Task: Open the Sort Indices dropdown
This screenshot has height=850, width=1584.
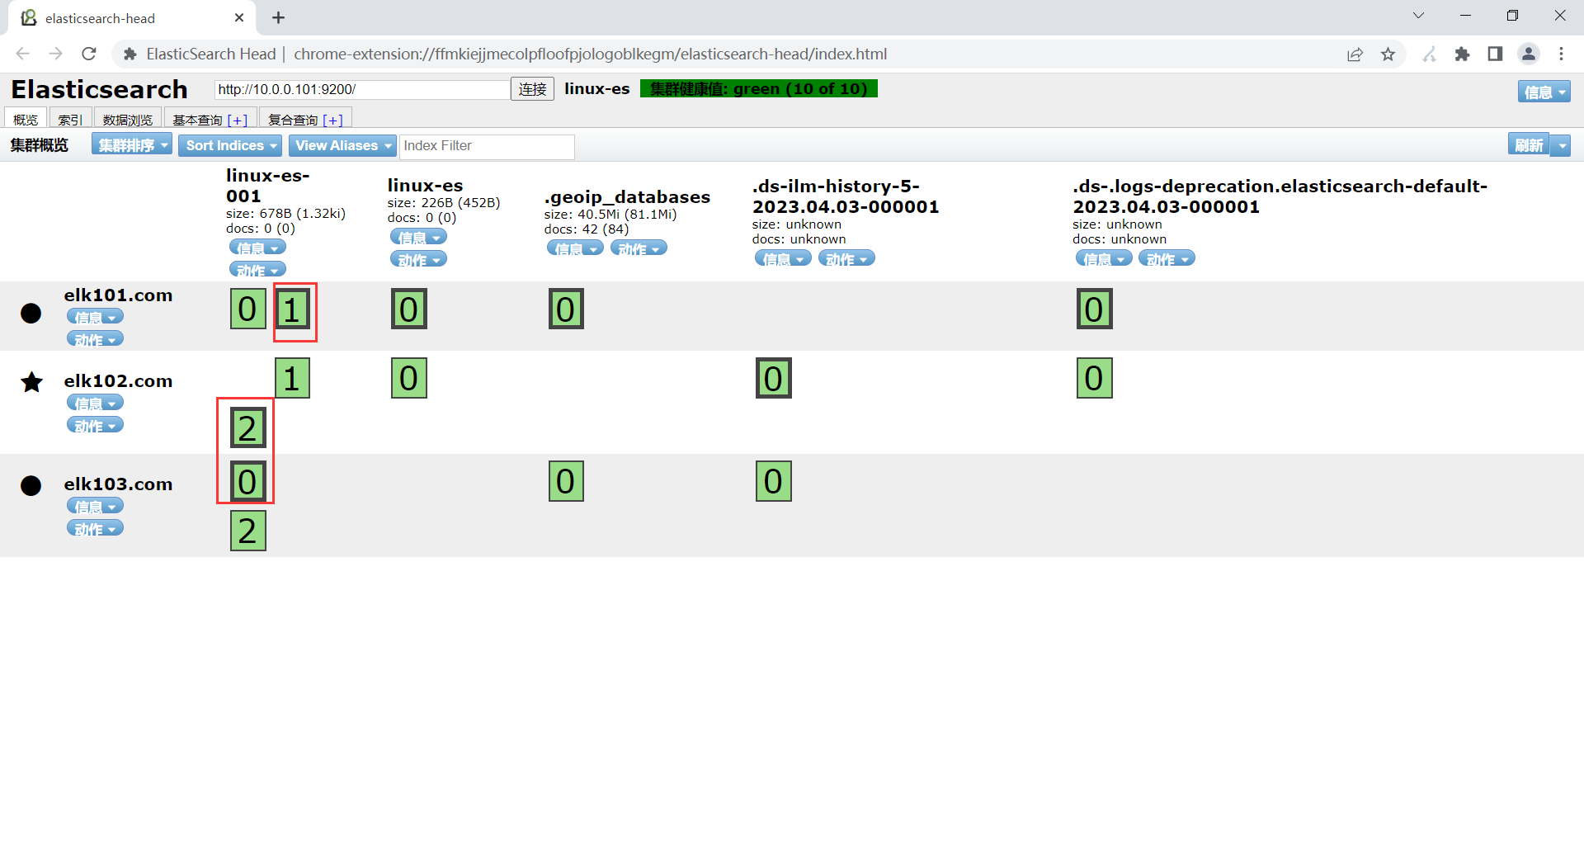Action: click(x=230, y=145)
